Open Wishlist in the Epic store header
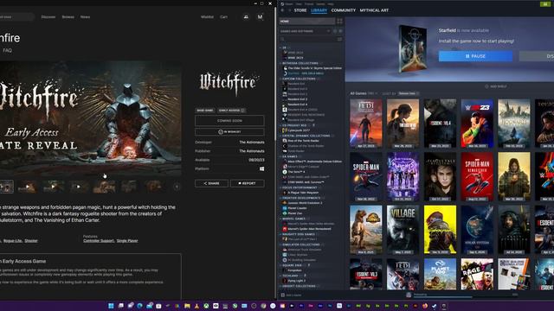The image size is (554, 311). click(x=207, y=17)
